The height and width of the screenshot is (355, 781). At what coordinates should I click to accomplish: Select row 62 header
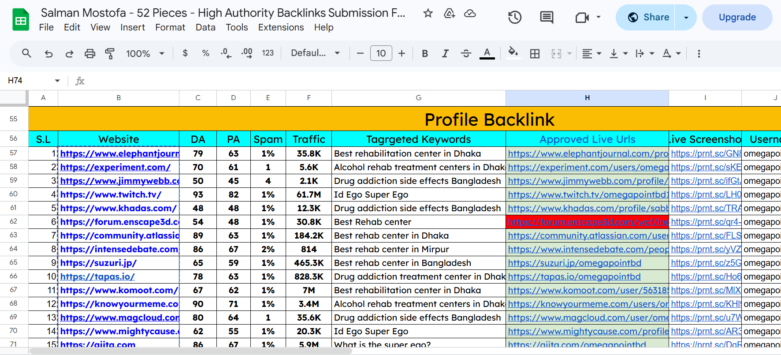[x=14, y=222]
